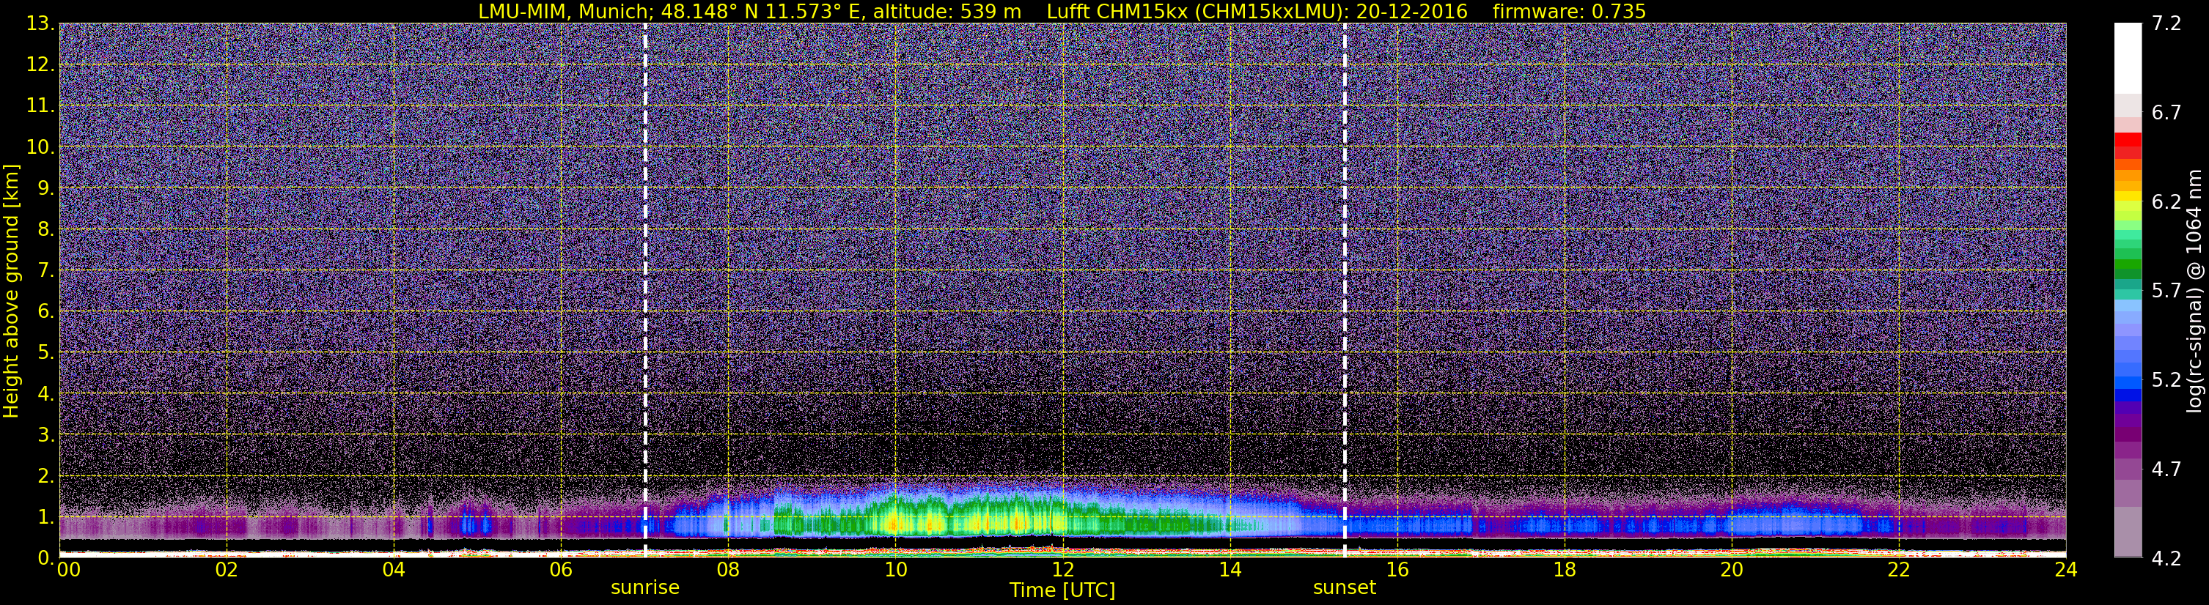
Task: Click the height axis tick "10."
Action: (x=40, y=147)
